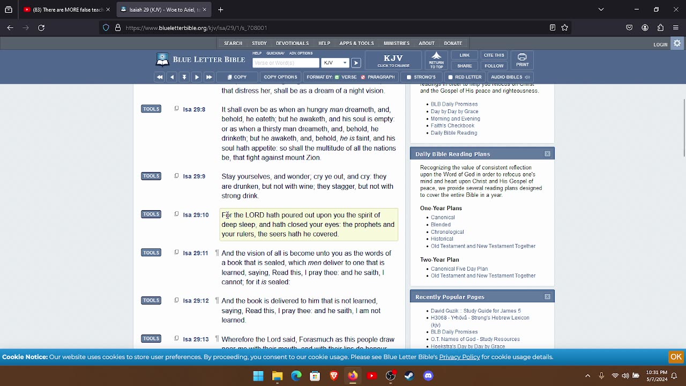The width and height of the screenshot is (686, 386).
Task: Open Isa 29:9 verse reference link
Action: pos(194,176)
